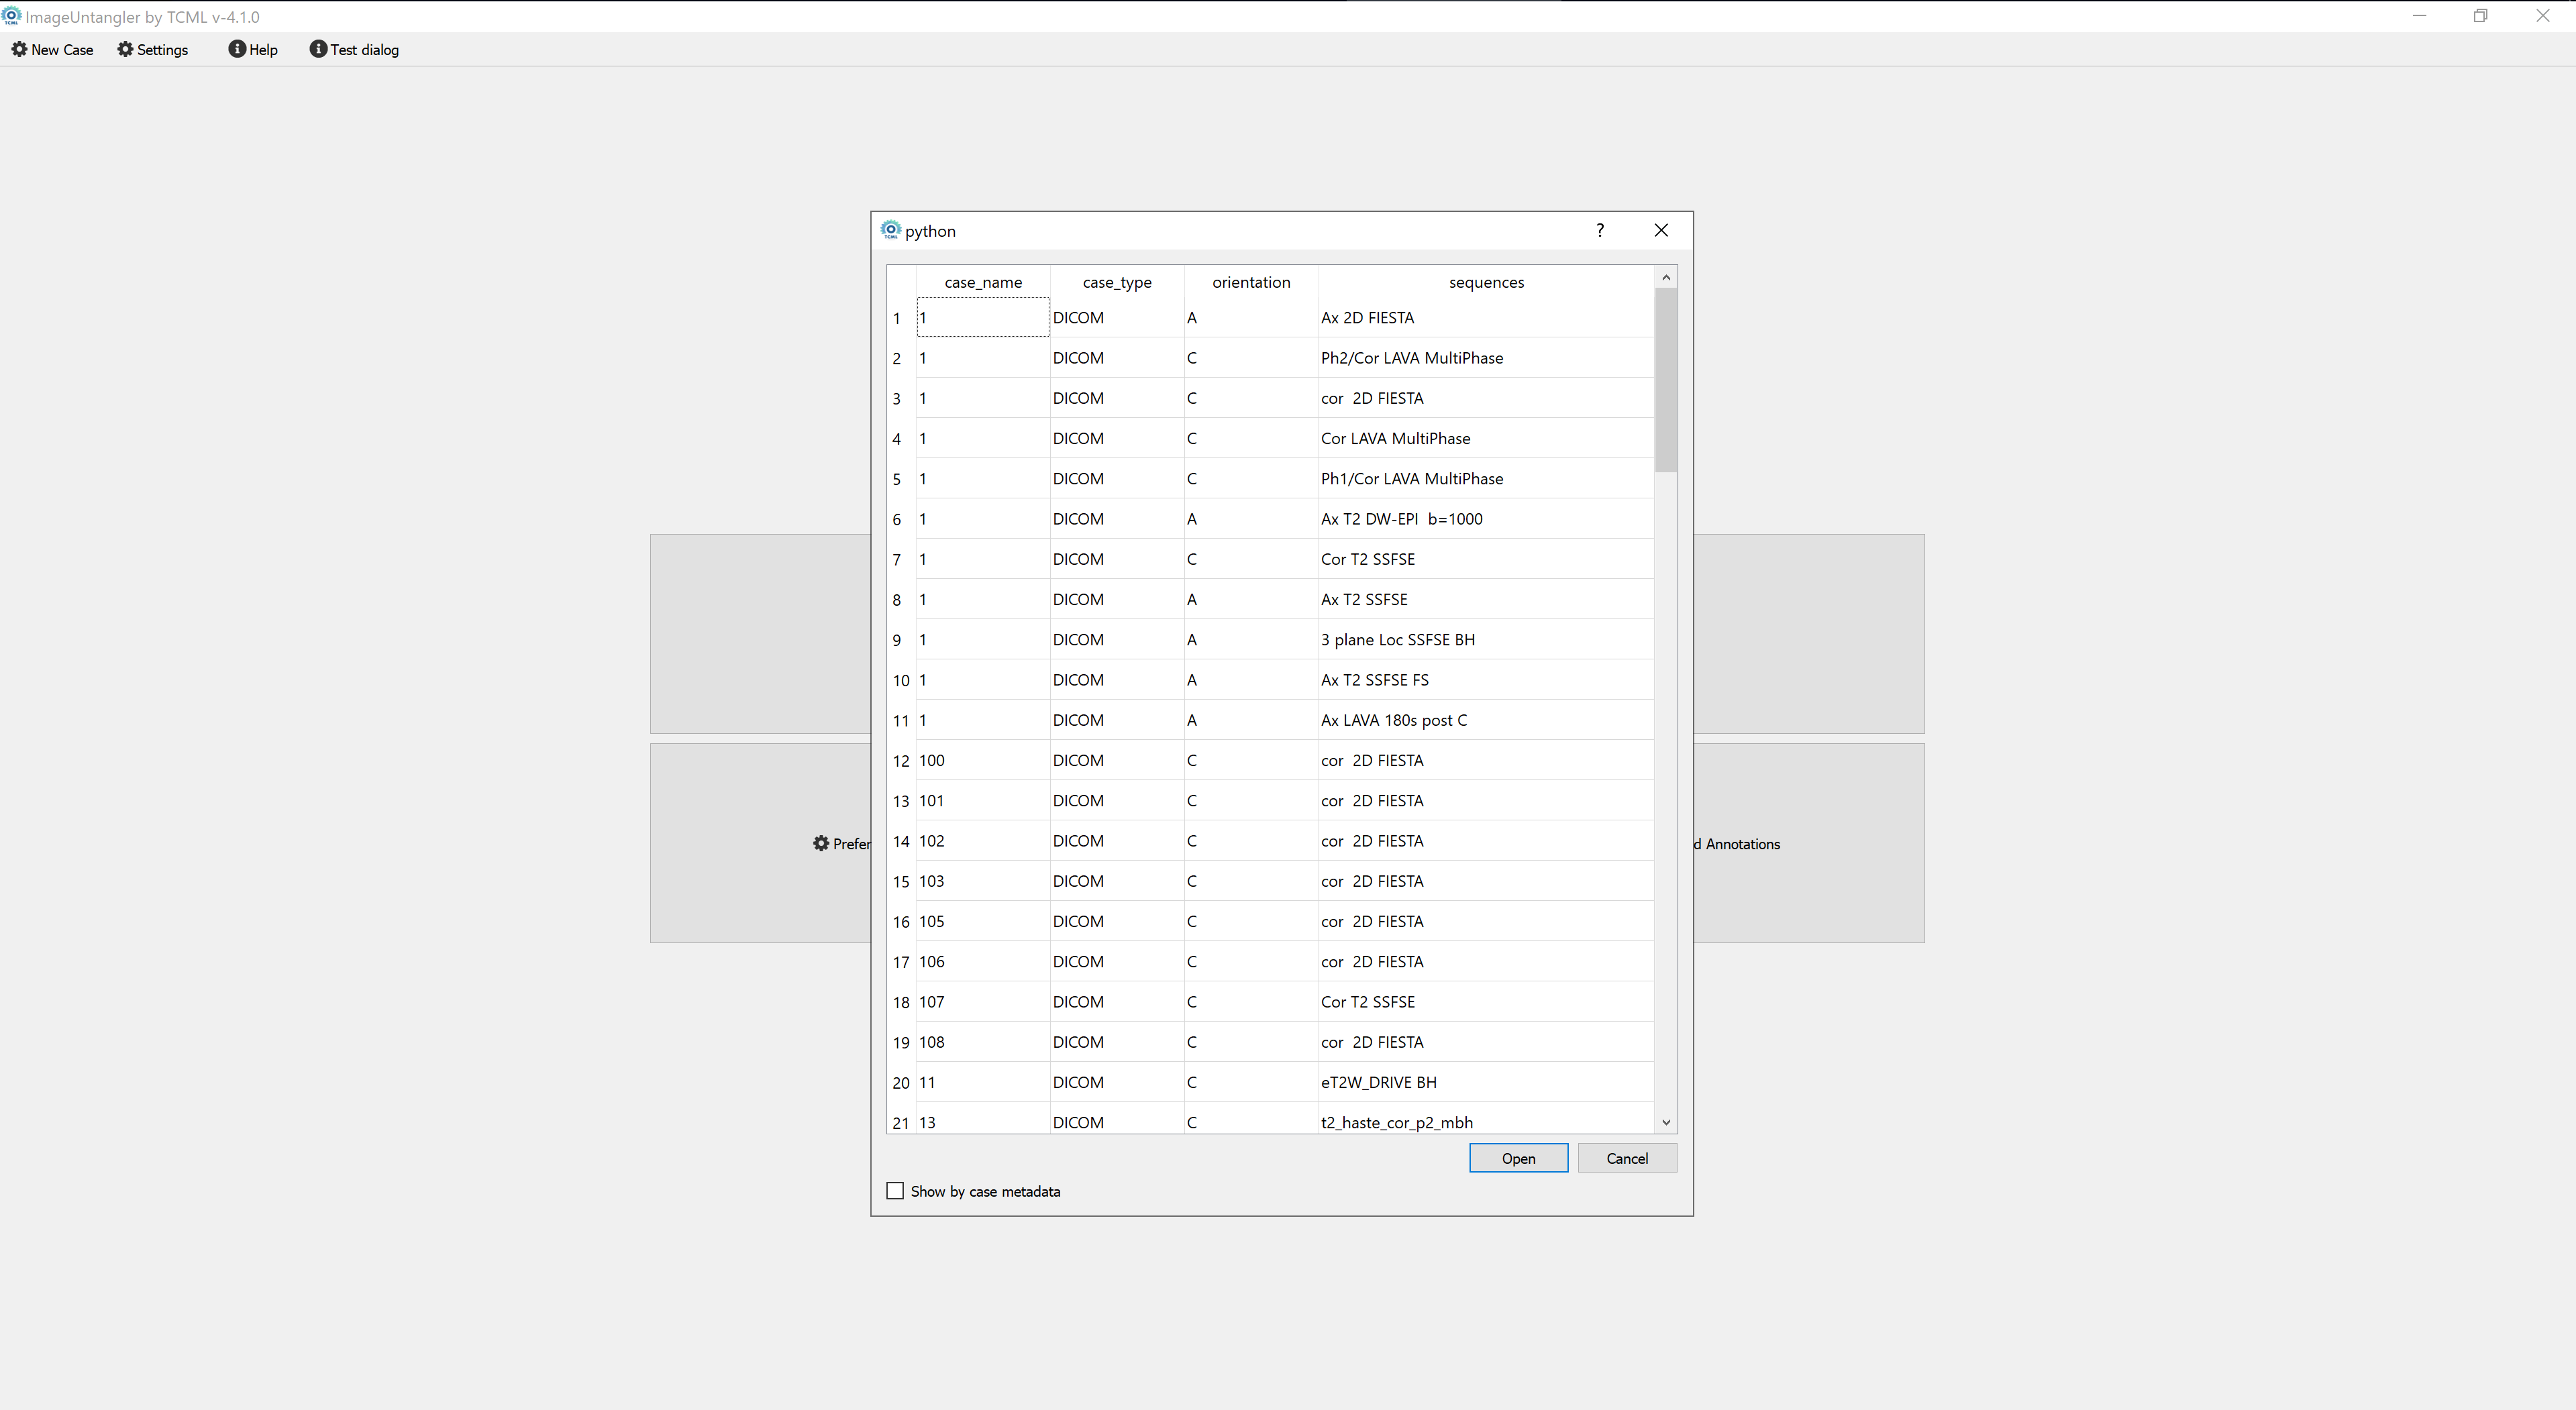Select 'Ph1/Cor LAVA MultiPhase' cell
Image resolution: width=2576 pixels, height=1410 pixels.
coord(1486,478)
